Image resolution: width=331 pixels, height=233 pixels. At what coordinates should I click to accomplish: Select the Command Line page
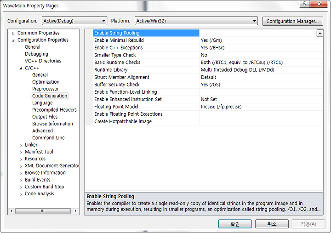[x=48, y=137]
